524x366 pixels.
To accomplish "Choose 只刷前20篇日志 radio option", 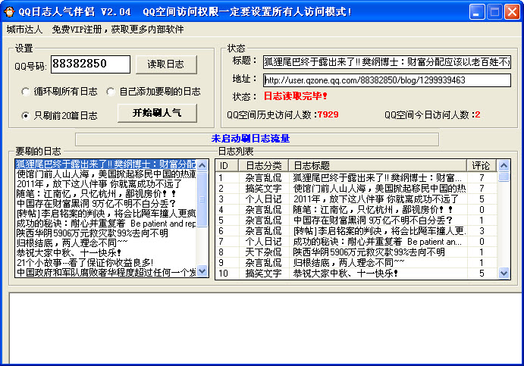I will 26,116.
